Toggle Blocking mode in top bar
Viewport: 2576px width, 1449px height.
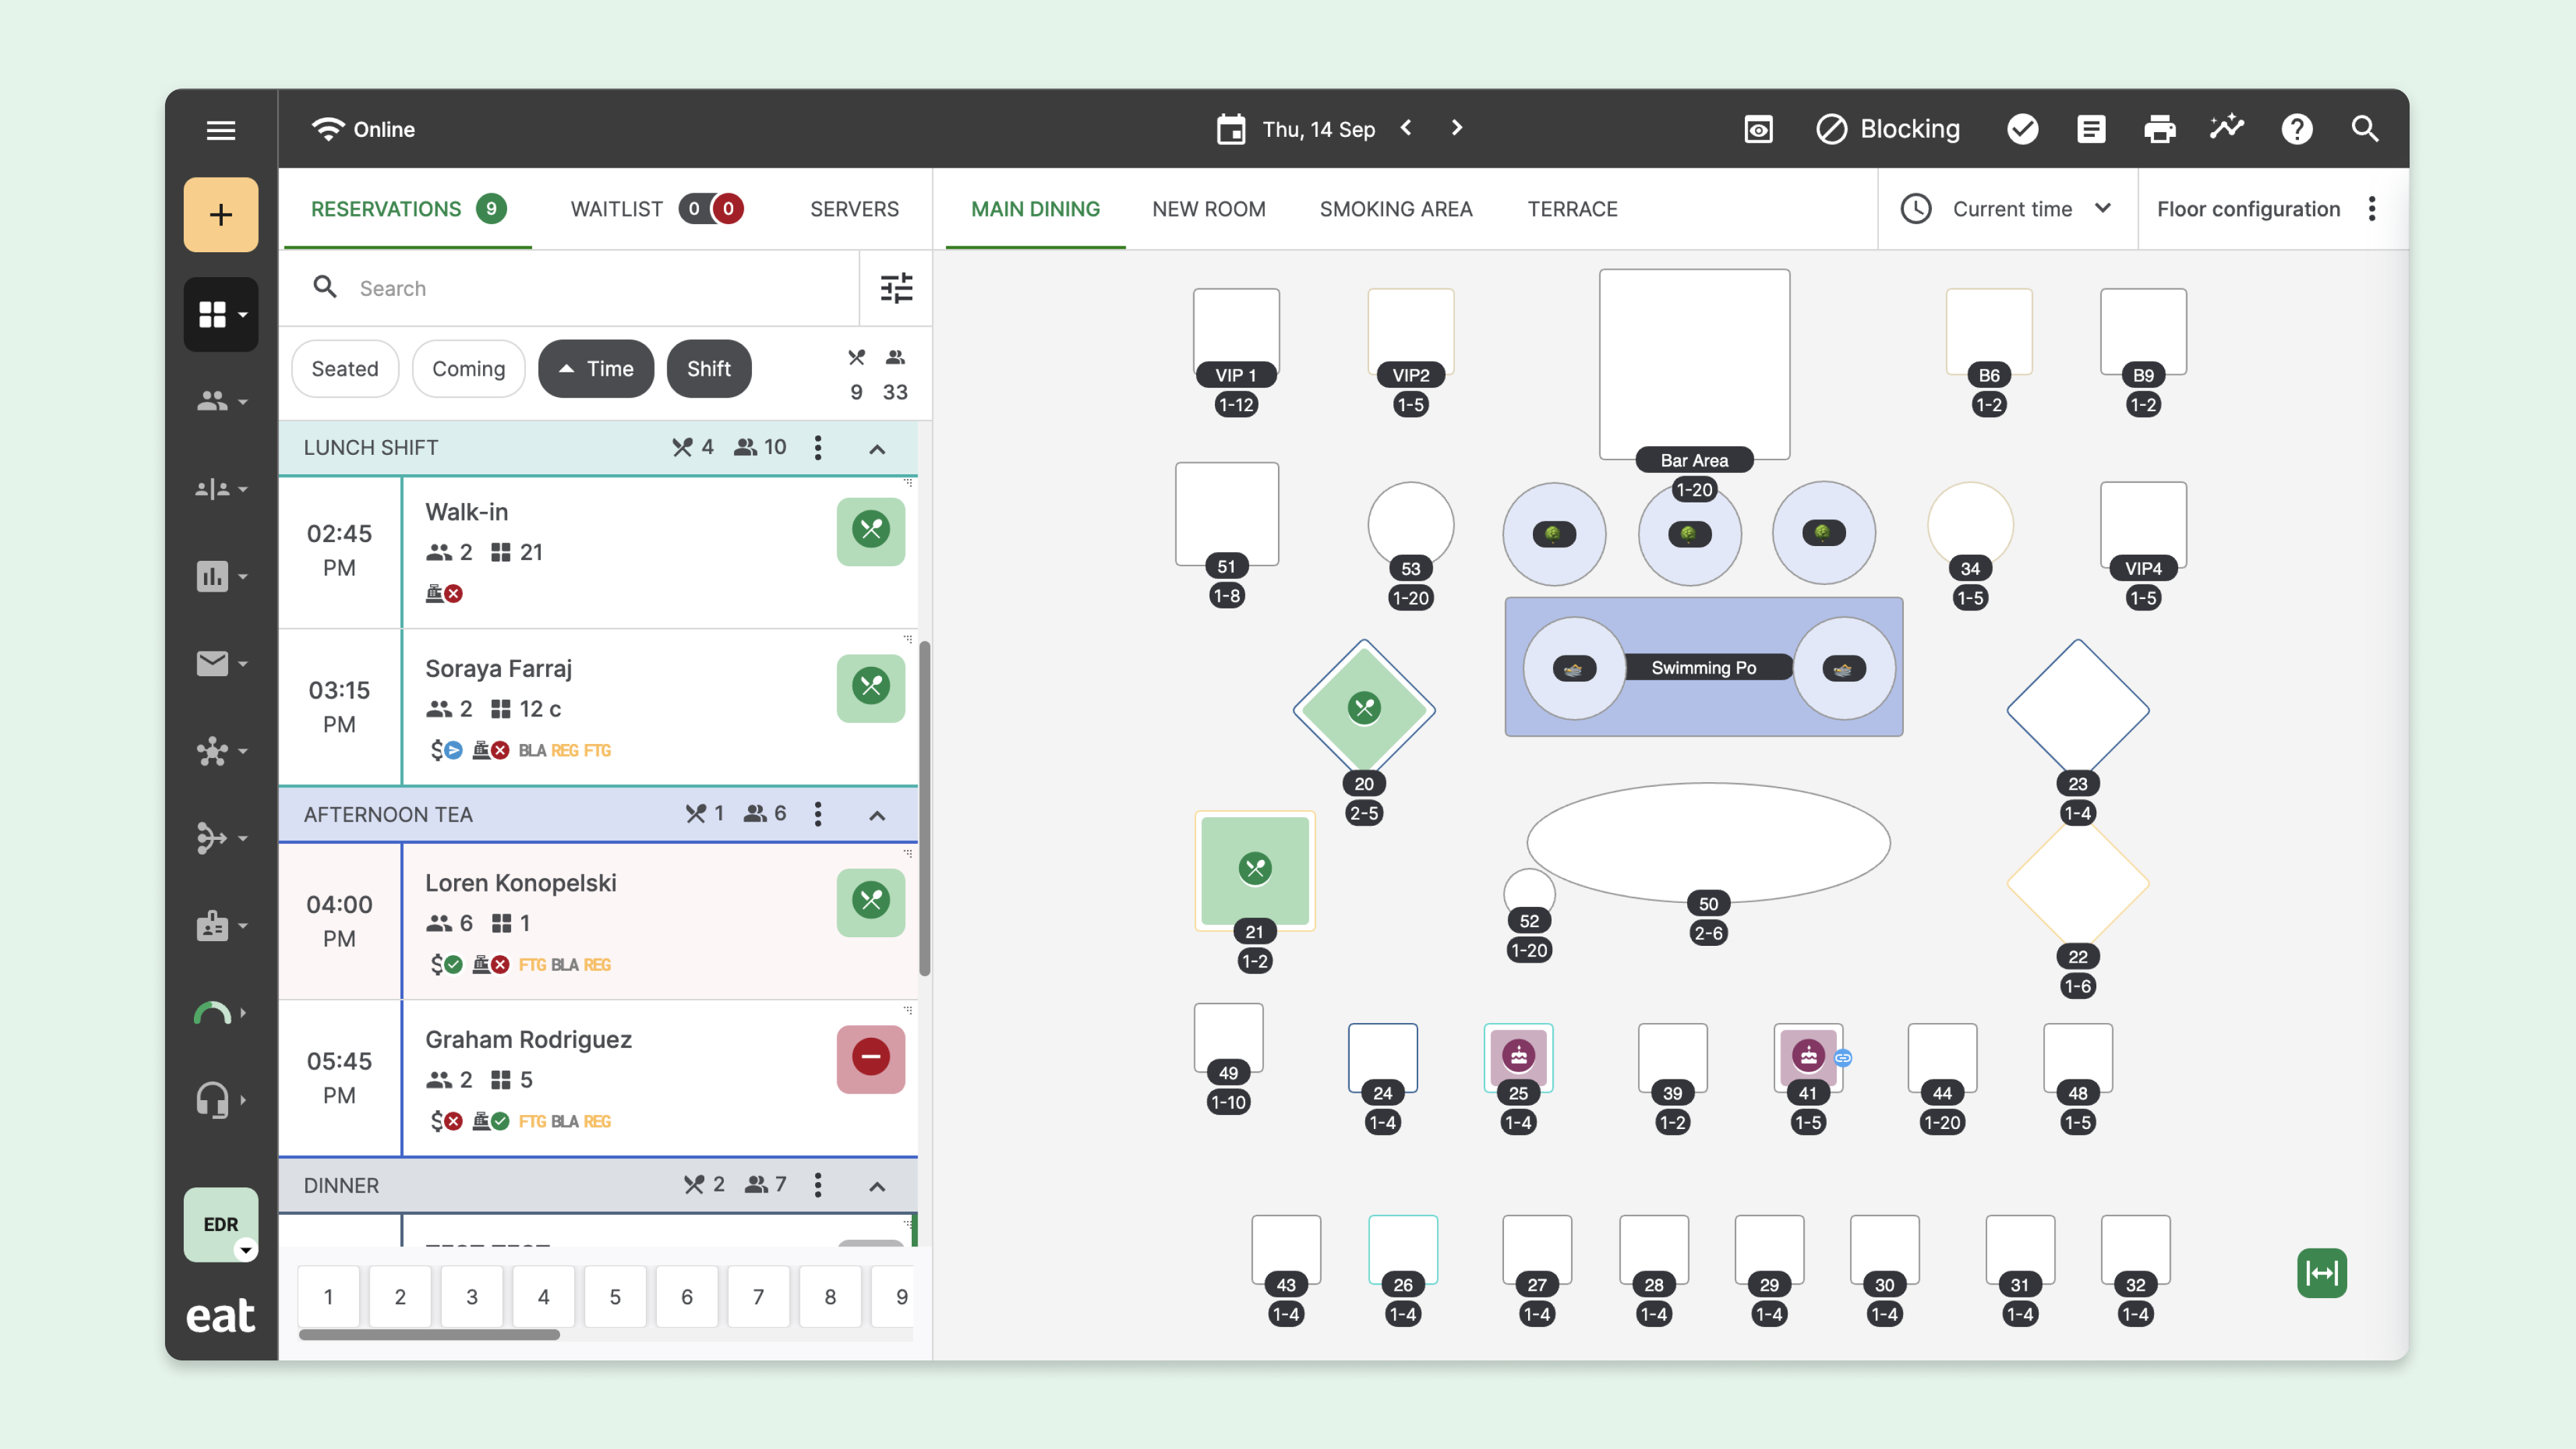tap(1888, 129)
